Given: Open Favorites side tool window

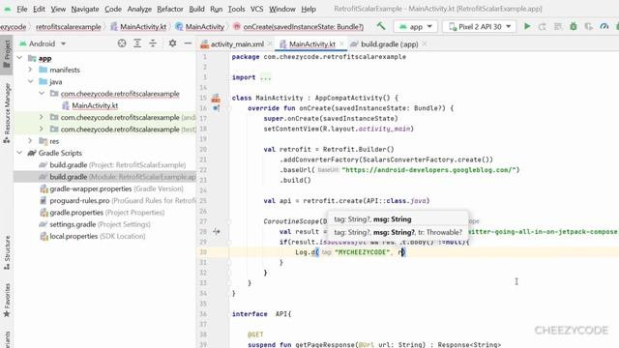Looking at the screenshot, I should (x=7, y=300).
